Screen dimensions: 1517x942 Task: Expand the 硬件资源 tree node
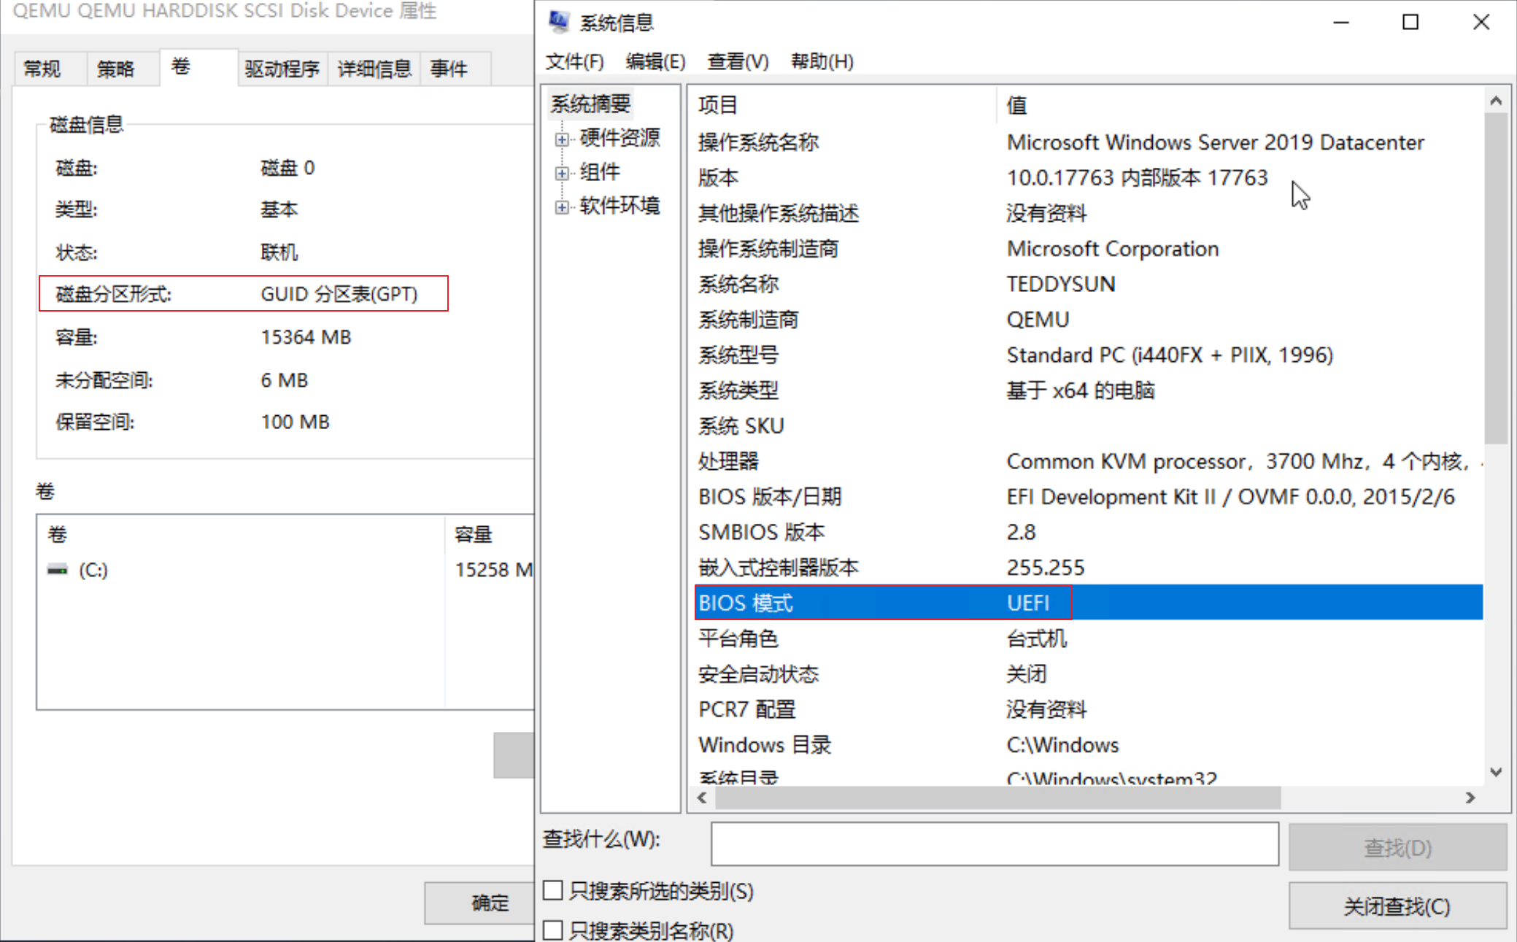click(561, 139)
